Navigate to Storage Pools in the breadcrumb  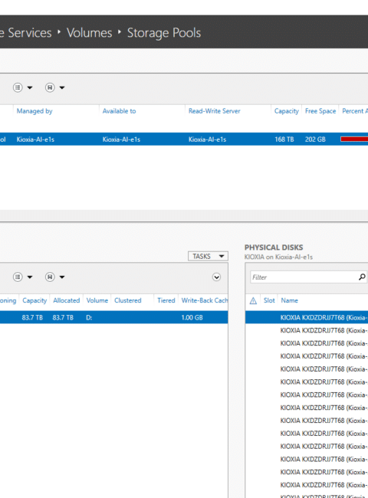tap(164, 33)
